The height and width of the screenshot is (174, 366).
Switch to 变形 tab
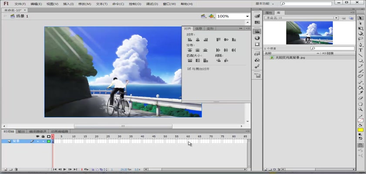[210, 28]
